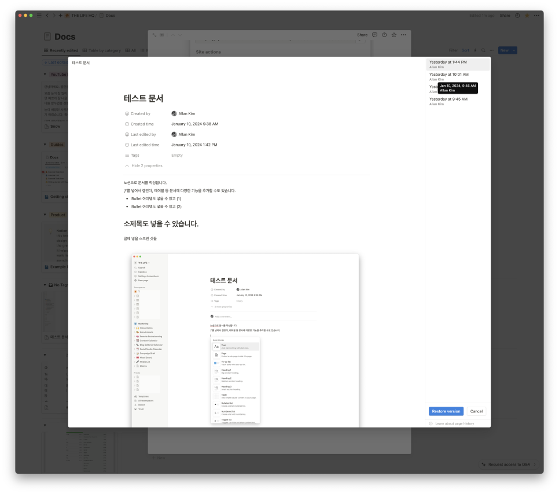
Task: Click Request access to Q&A
Action: point(509,464)
